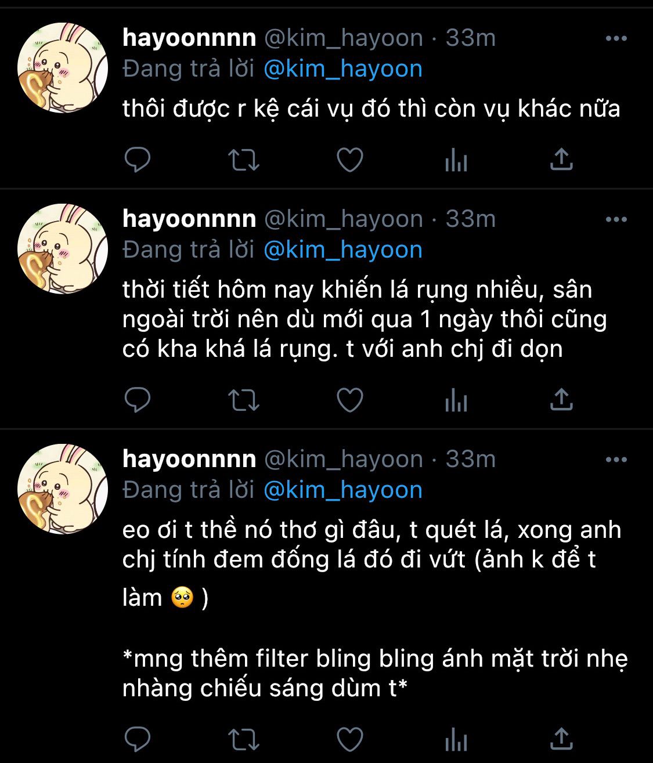
Task: Reply to the 'eo ơi t thề' tweet
Action: (x=138, y=739)
